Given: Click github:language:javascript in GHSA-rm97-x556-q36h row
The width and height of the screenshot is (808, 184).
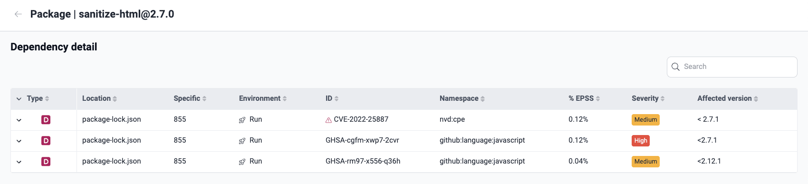Looking at the screenshot, I should (x=482, y=161).
